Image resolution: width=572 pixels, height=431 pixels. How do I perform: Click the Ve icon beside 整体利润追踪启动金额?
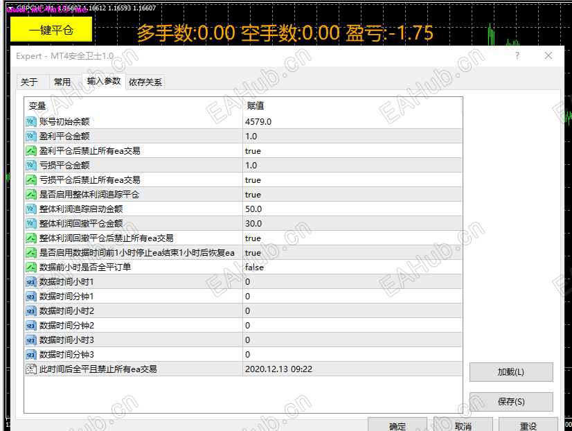(x=31, y=209)
